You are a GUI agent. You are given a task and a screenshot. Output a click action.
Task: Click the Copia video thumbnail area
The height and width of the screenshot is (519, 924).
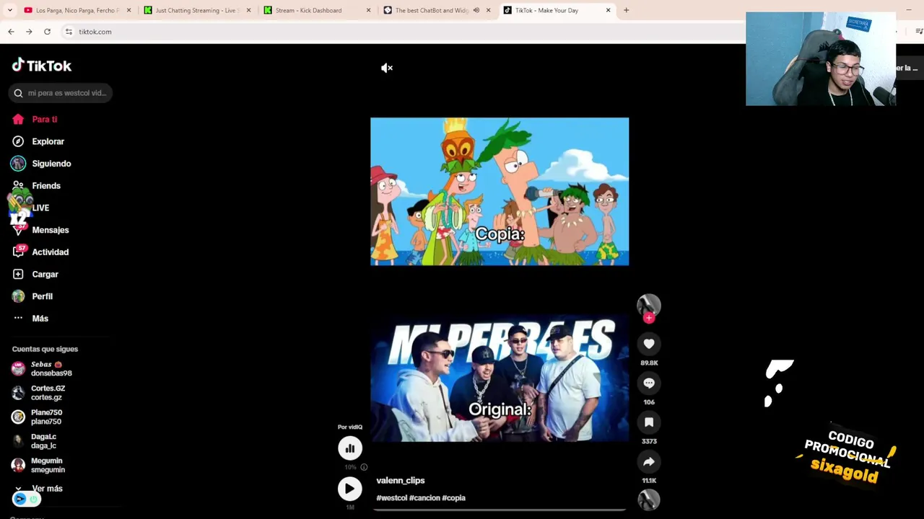(500, 192)
